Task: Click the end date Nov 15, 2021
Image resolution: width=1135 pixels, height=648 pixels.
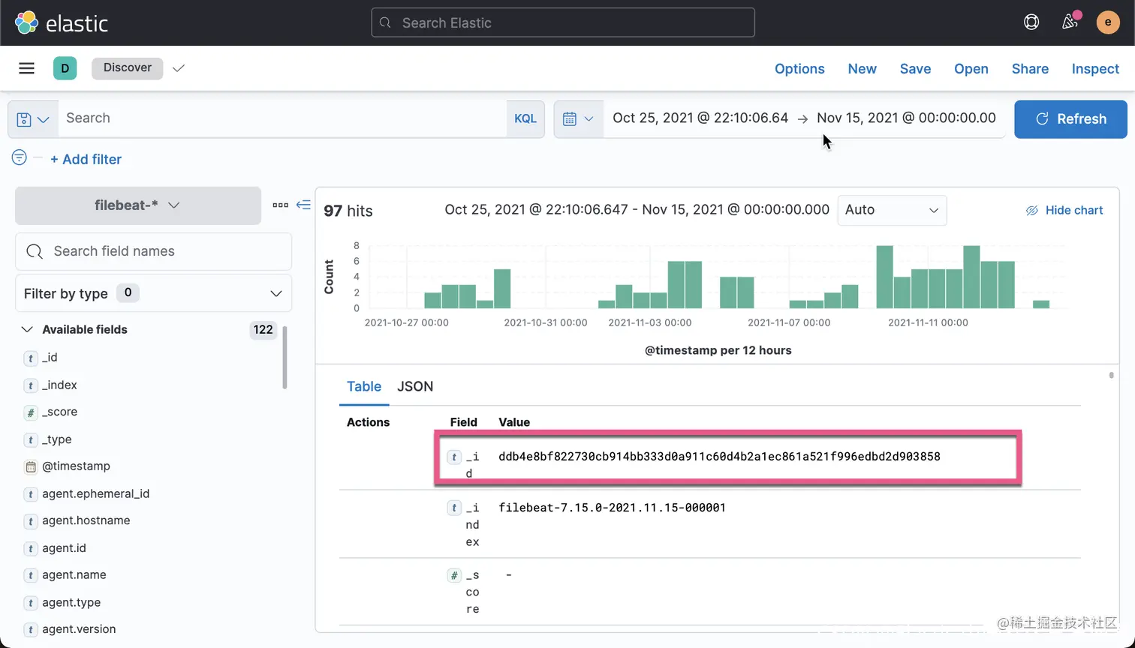Action: pyautogui.click(x=906, y=118)
